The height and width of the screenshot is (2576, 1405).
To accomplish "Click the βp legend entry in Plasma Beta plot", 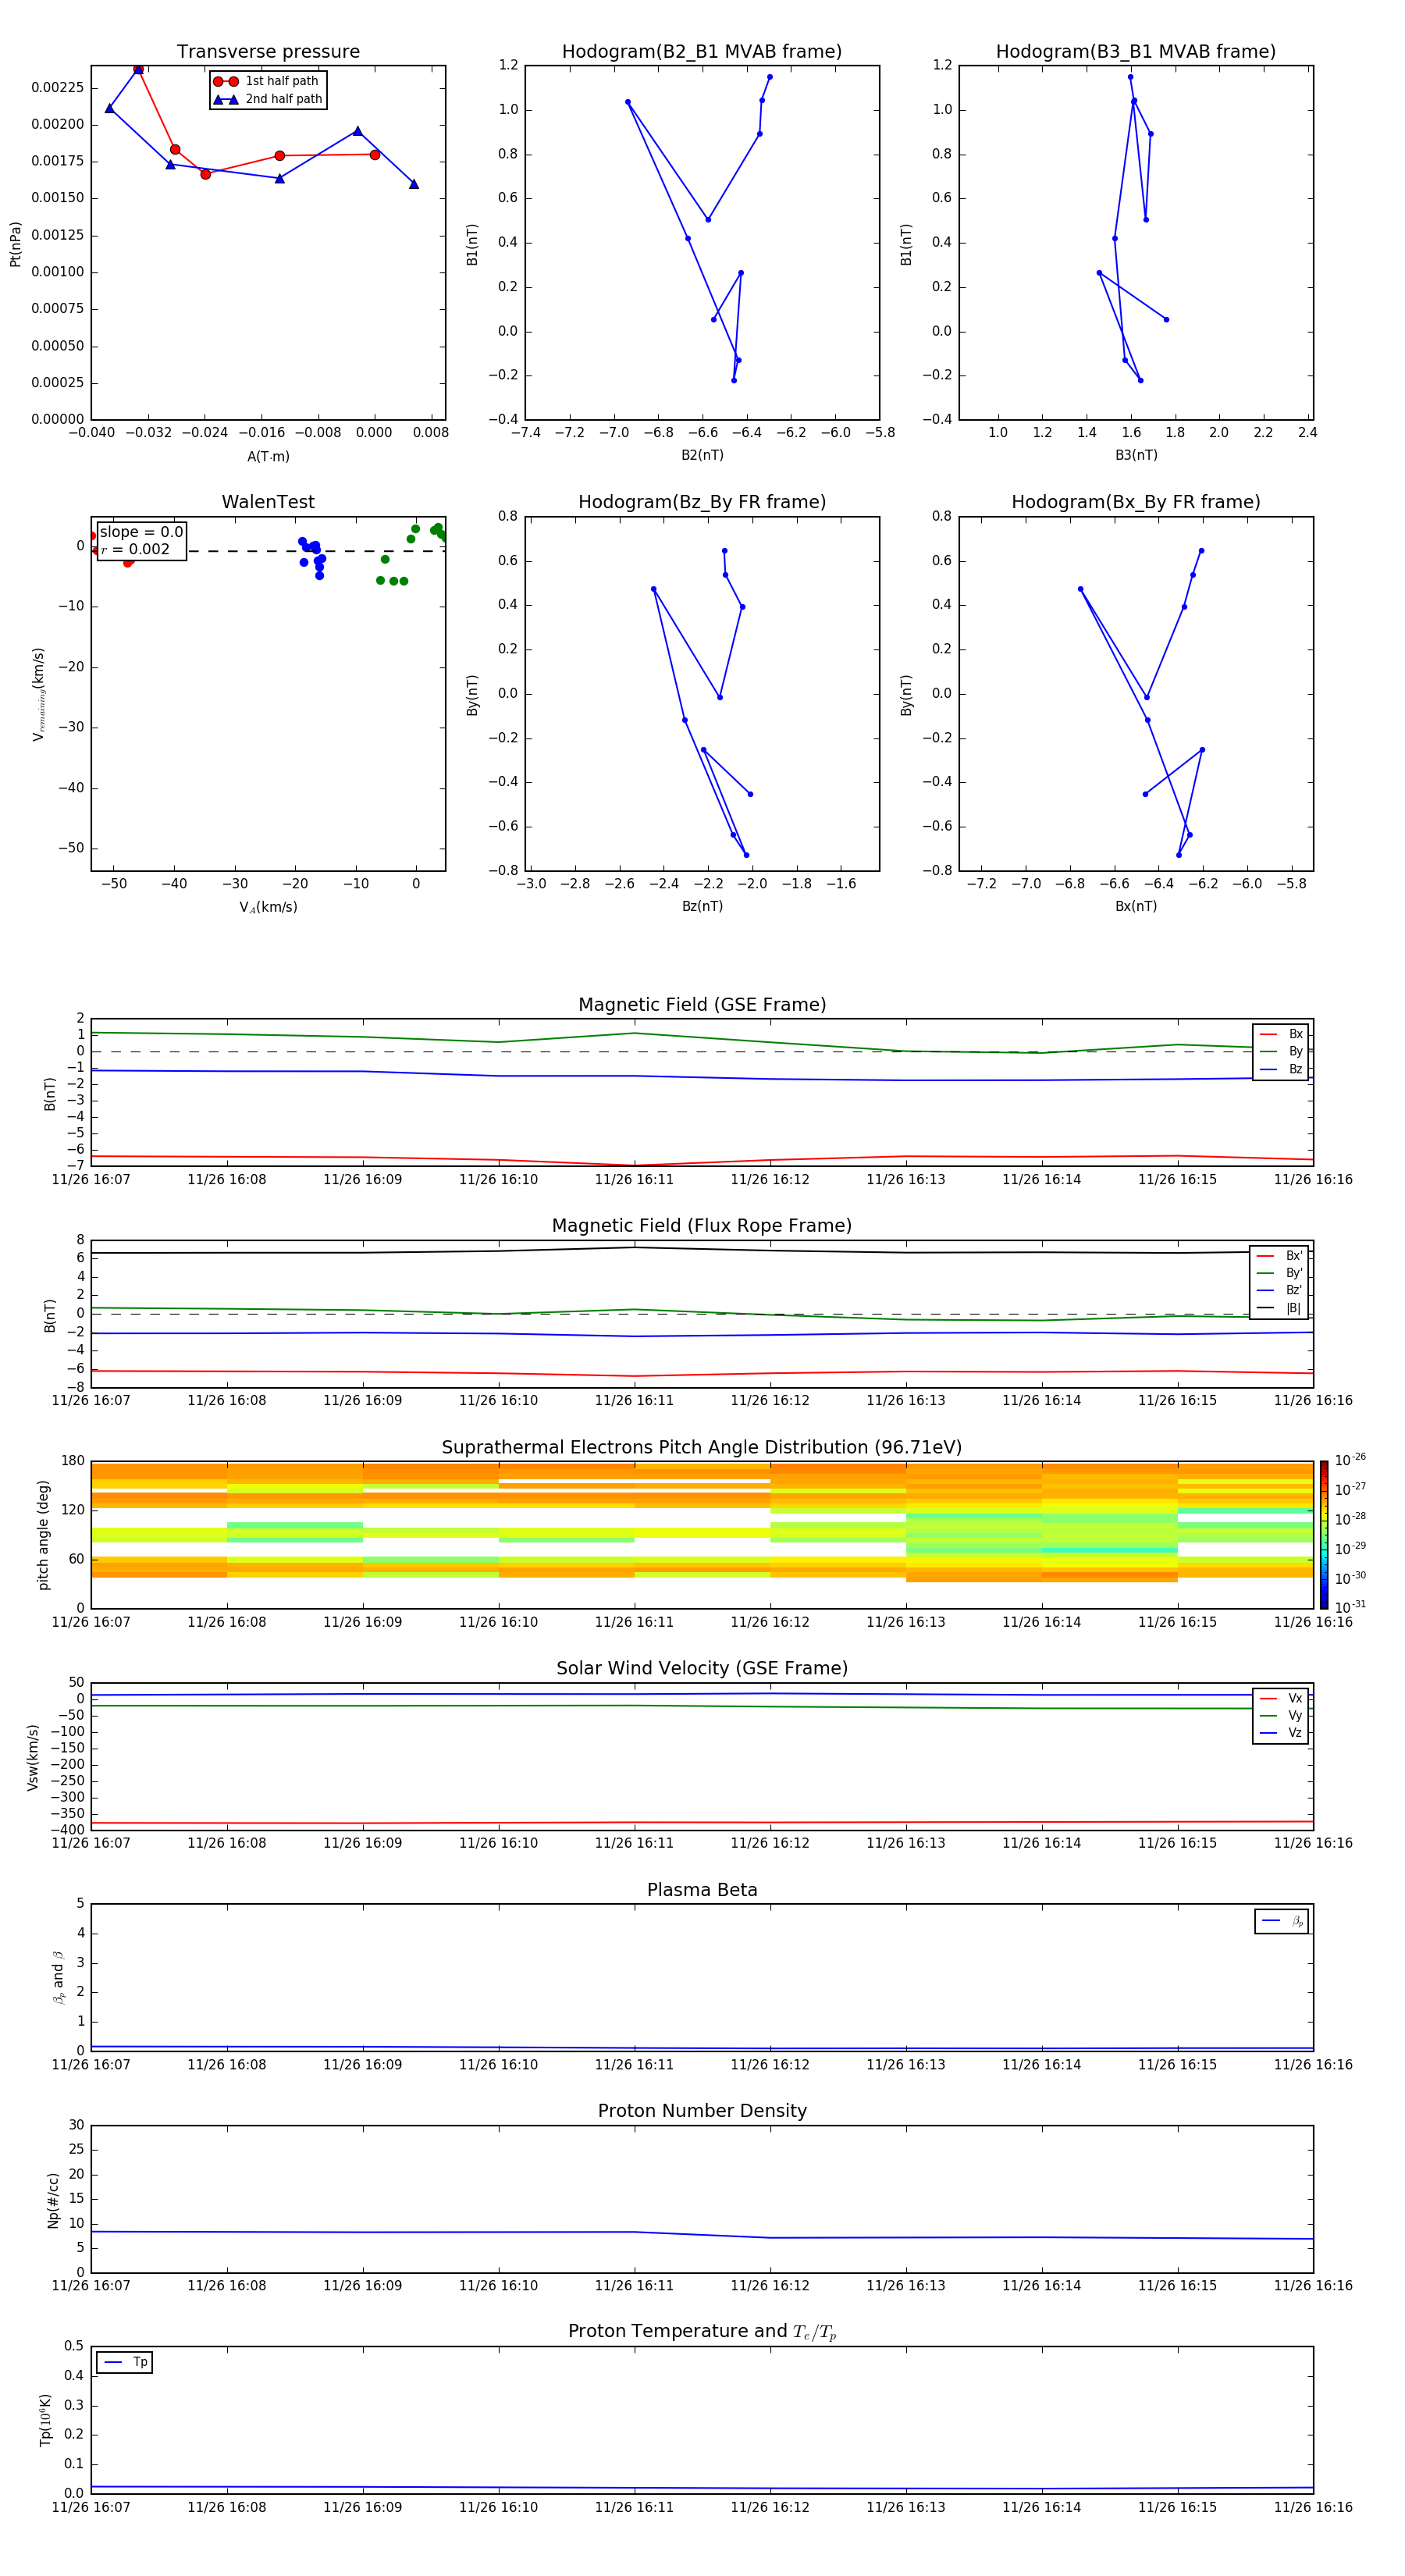I will click(x=1282, y=1921).
